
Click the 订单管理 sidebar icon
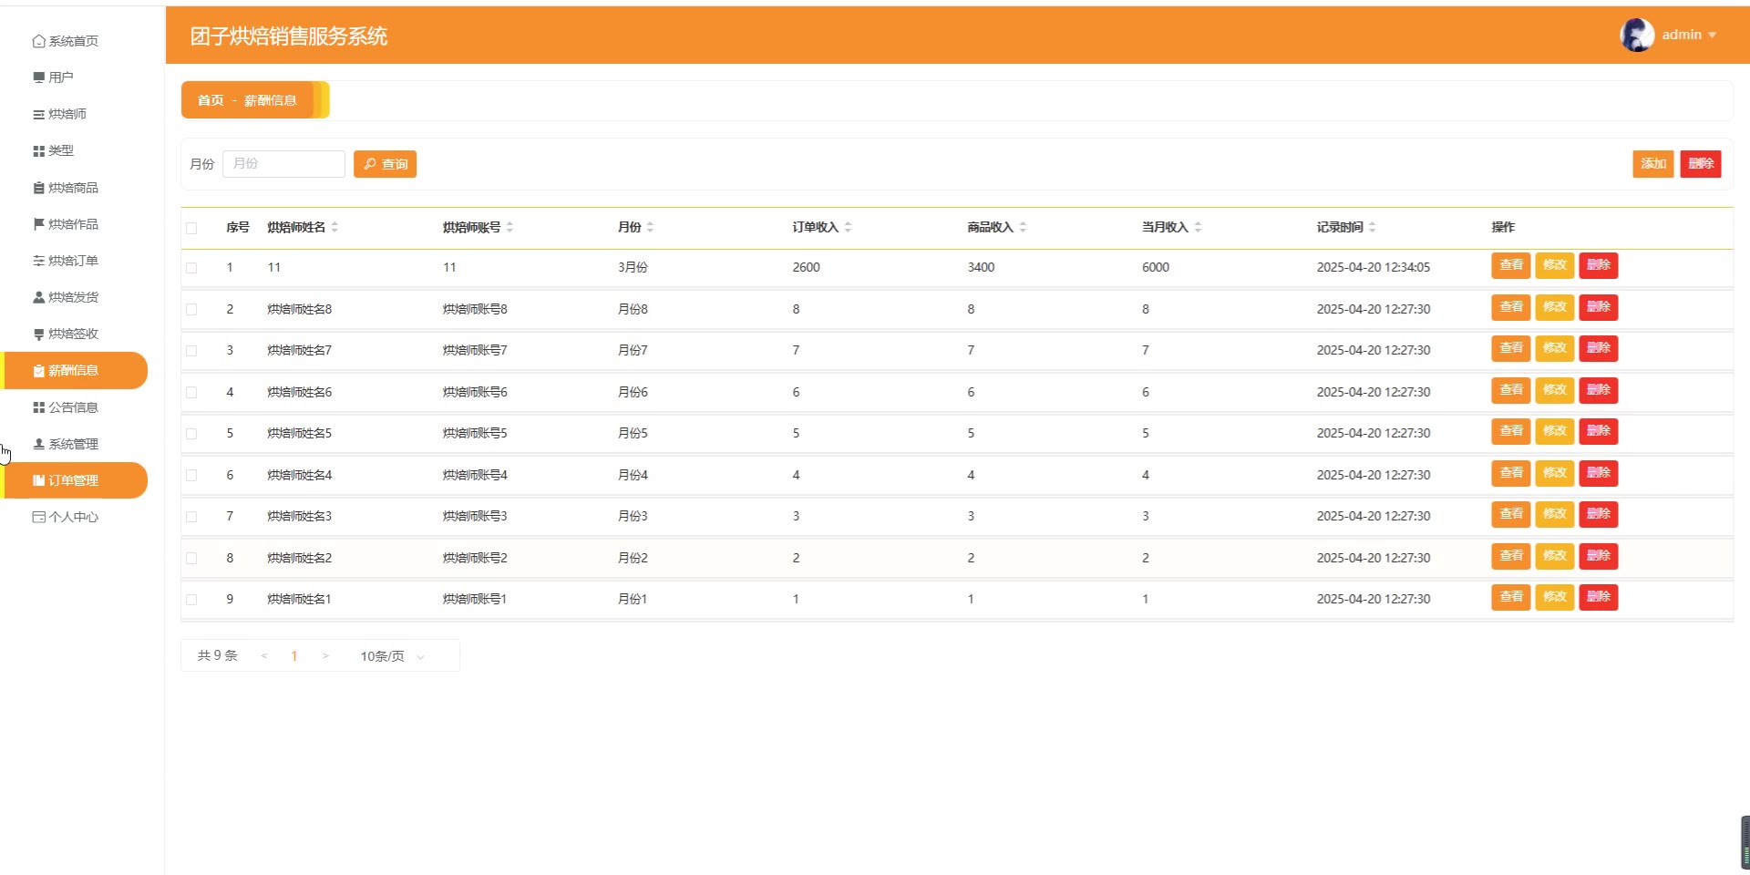pos(38,480)
